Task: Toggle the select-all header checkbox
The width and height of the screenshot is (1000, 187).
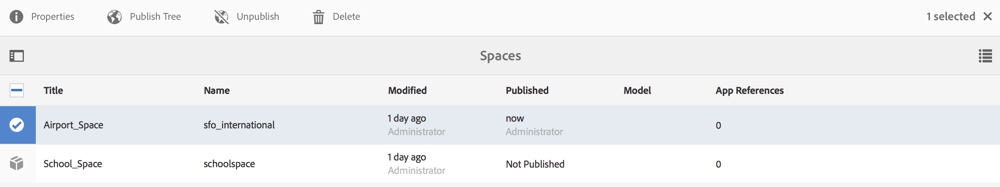Action: (17, 90)
